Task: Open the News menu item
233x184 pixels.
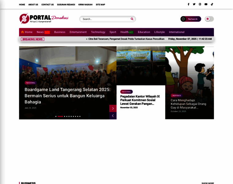Action: [40, 32]
